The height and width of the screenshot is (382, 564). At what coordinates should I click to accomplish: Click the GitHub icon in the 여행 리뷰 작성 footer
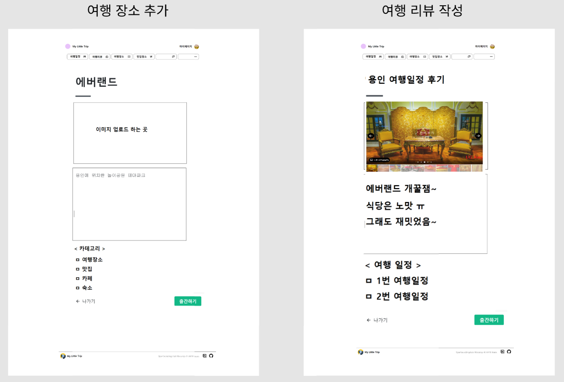509,352
